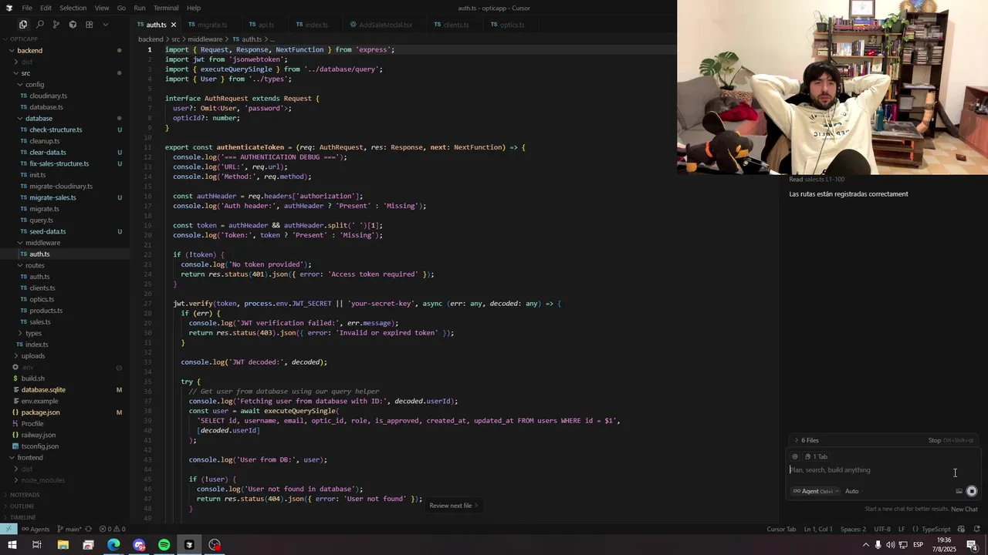Expand the uploads folder

click(x=33, y=355)
